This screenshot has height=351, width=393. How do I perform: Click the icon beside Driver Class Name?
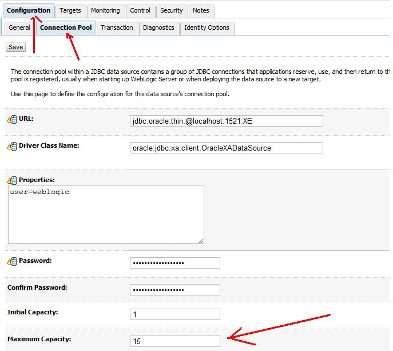coord(12,146)
